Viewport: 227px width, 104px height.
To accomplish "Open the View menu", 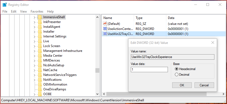I will pyautogui.click(x=23, y=11).
